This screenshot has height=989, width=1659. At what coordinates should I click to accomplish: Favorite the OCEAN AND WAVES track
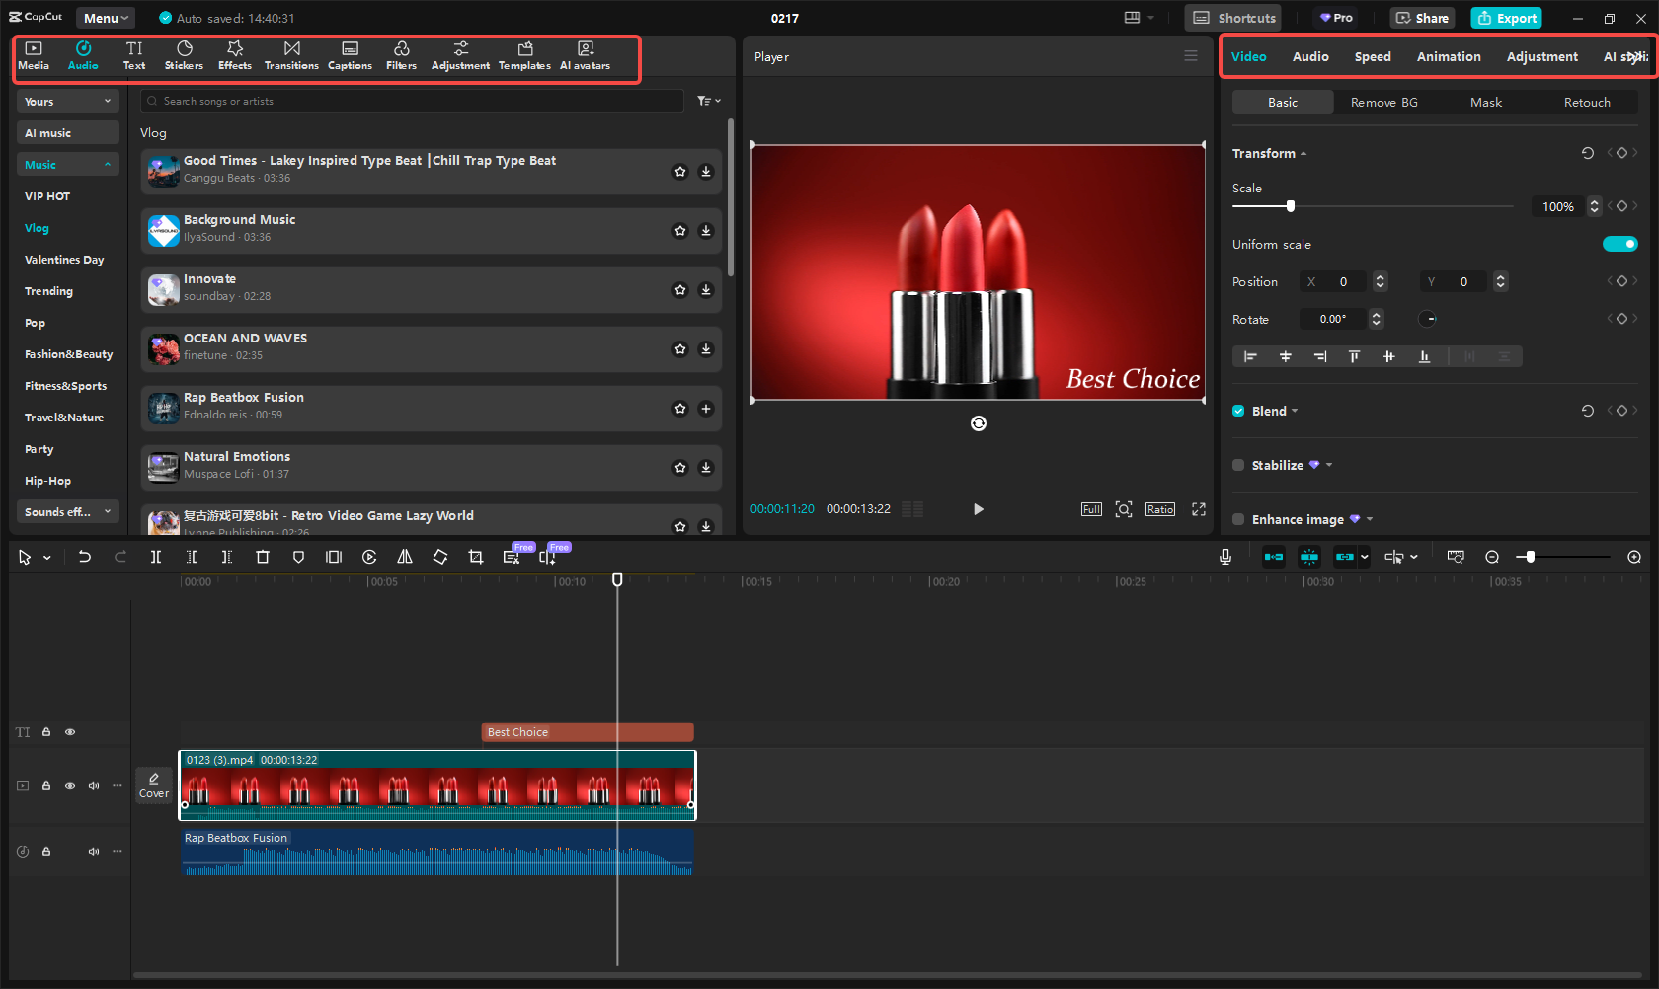tap(680, 349)
